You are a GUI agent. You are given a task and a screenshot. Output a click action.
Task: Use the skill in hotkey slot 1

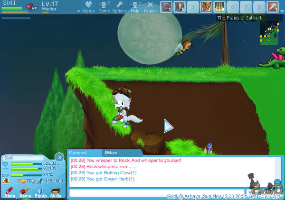[x=166, y=7]
